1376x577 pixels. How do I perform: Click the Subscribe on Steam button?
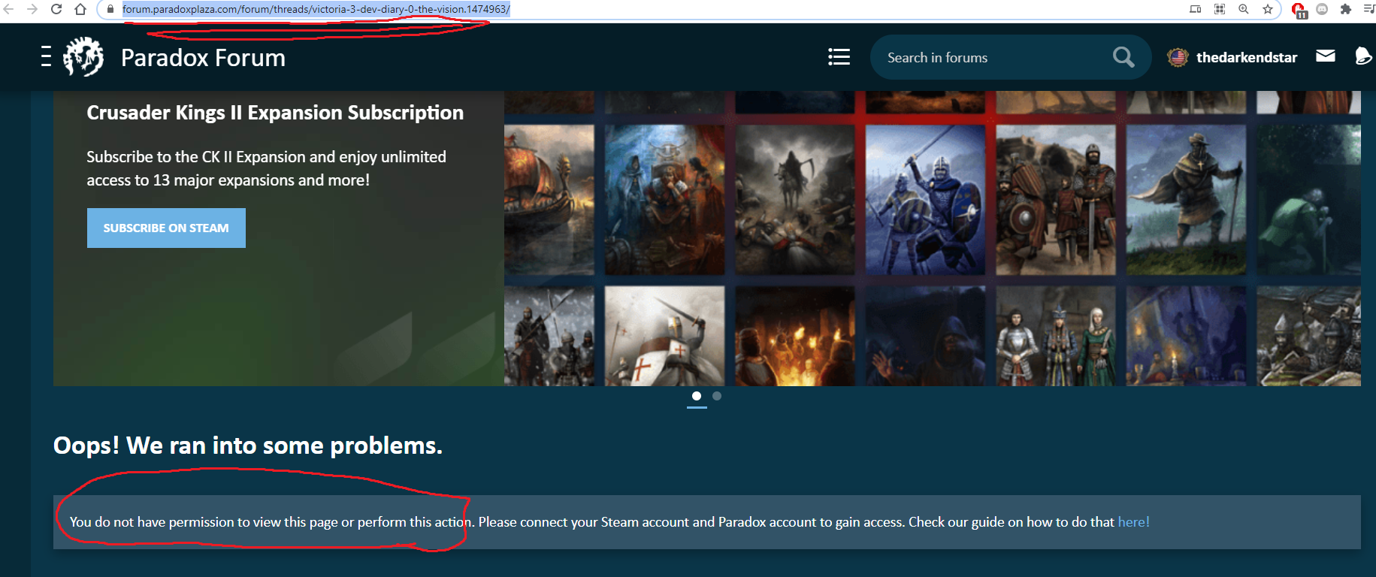(x=166, y=228)
